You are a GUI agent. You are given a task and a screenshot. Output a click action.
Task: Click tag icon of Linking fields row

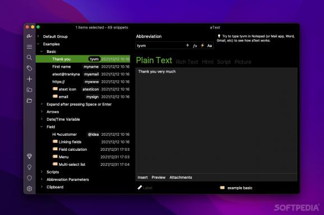click(55, 141)
